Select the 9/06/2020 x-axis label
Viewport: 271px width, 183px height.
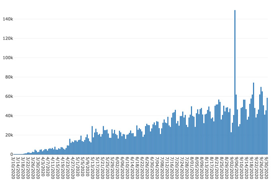pyautogui.click(x=237, y=167)
